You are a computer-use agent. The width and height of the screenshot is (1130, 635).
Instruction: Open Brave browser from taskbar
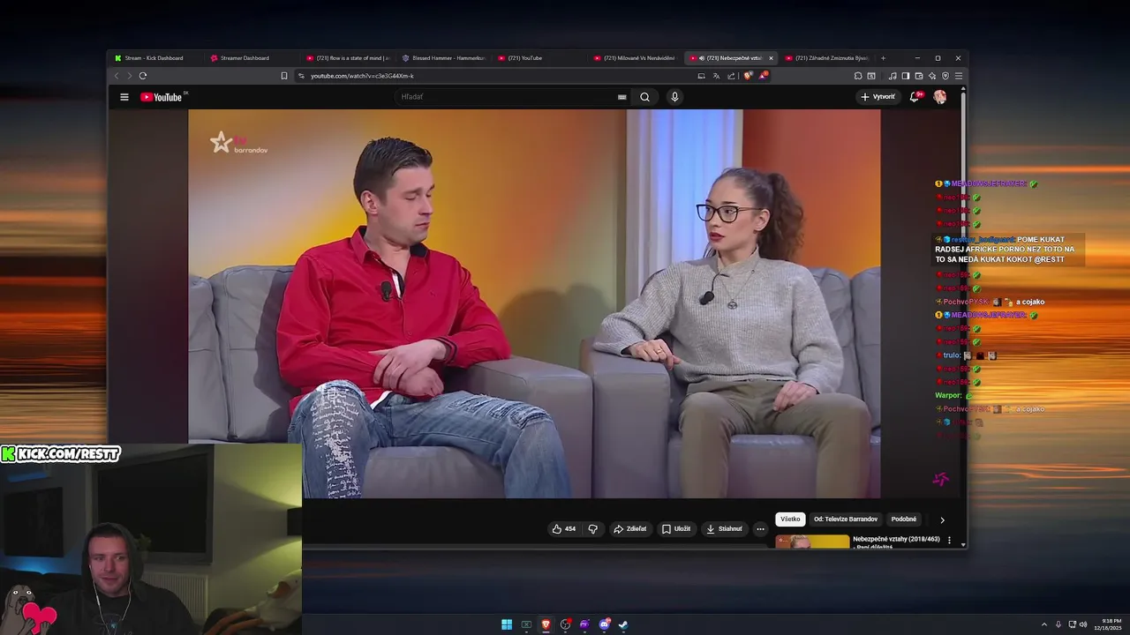(x=546, y=624)
